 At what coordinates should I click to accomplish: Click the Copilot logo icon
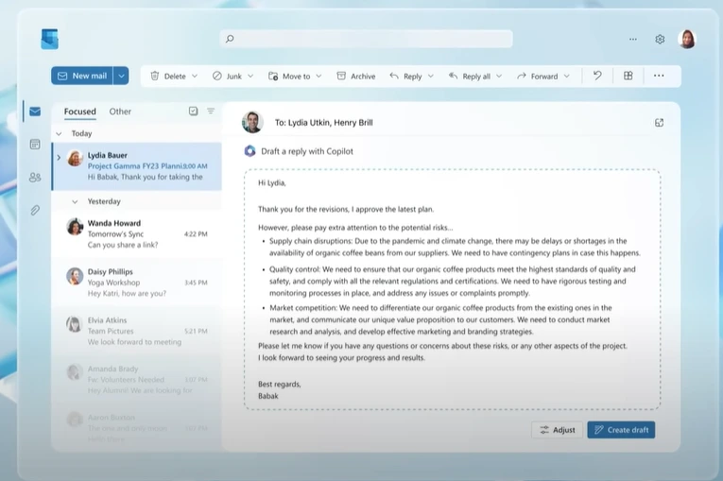pos(250,151)
